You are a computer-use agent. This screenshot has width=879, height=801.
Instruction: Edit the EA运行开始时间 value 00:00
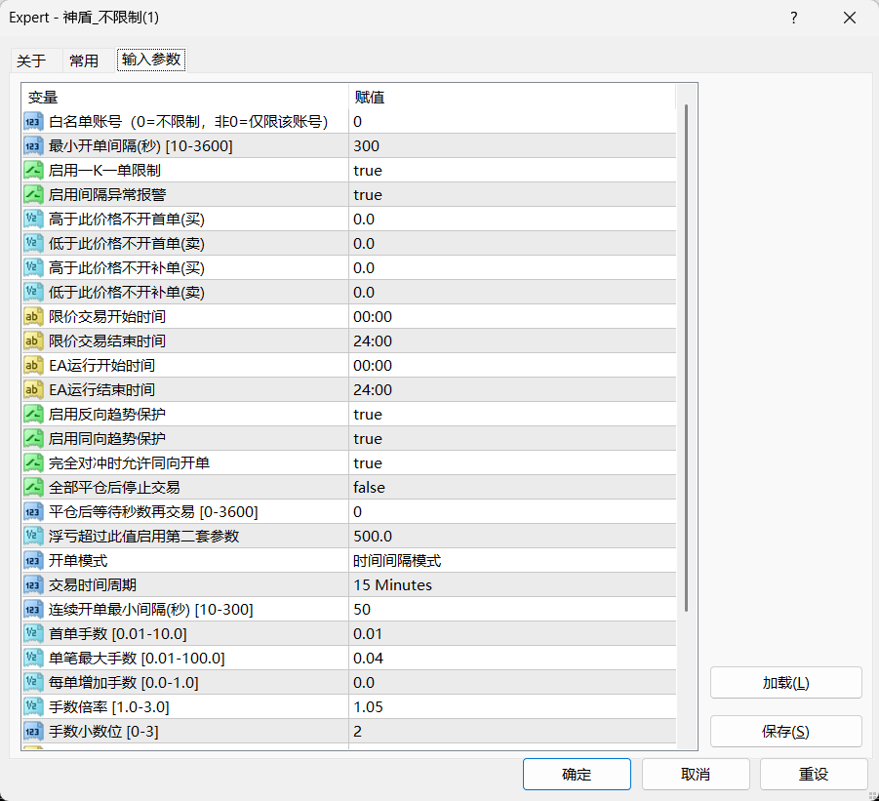coord(512,366)
